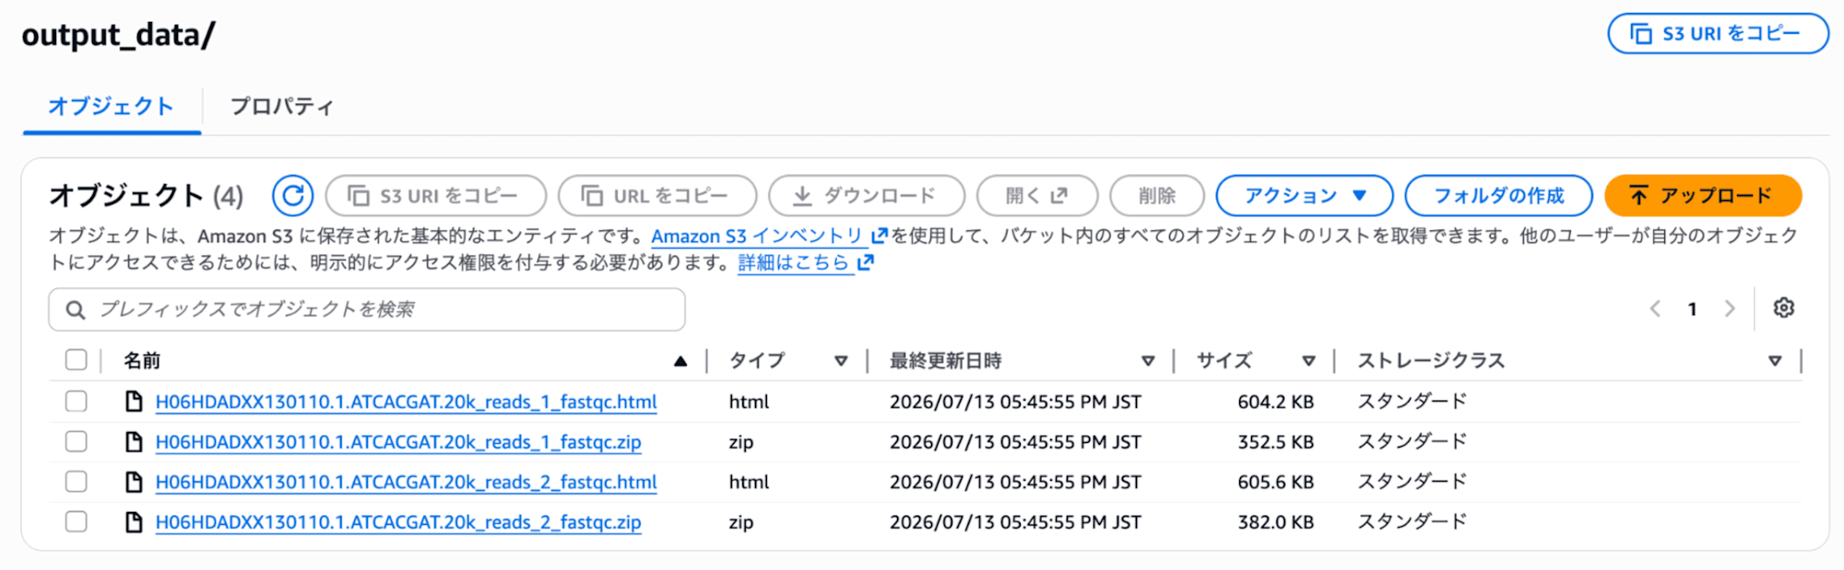Viewport: 1844px width, 570px height.
Task: Toggle the select-all objects checkbox
Action: (77, 360)
